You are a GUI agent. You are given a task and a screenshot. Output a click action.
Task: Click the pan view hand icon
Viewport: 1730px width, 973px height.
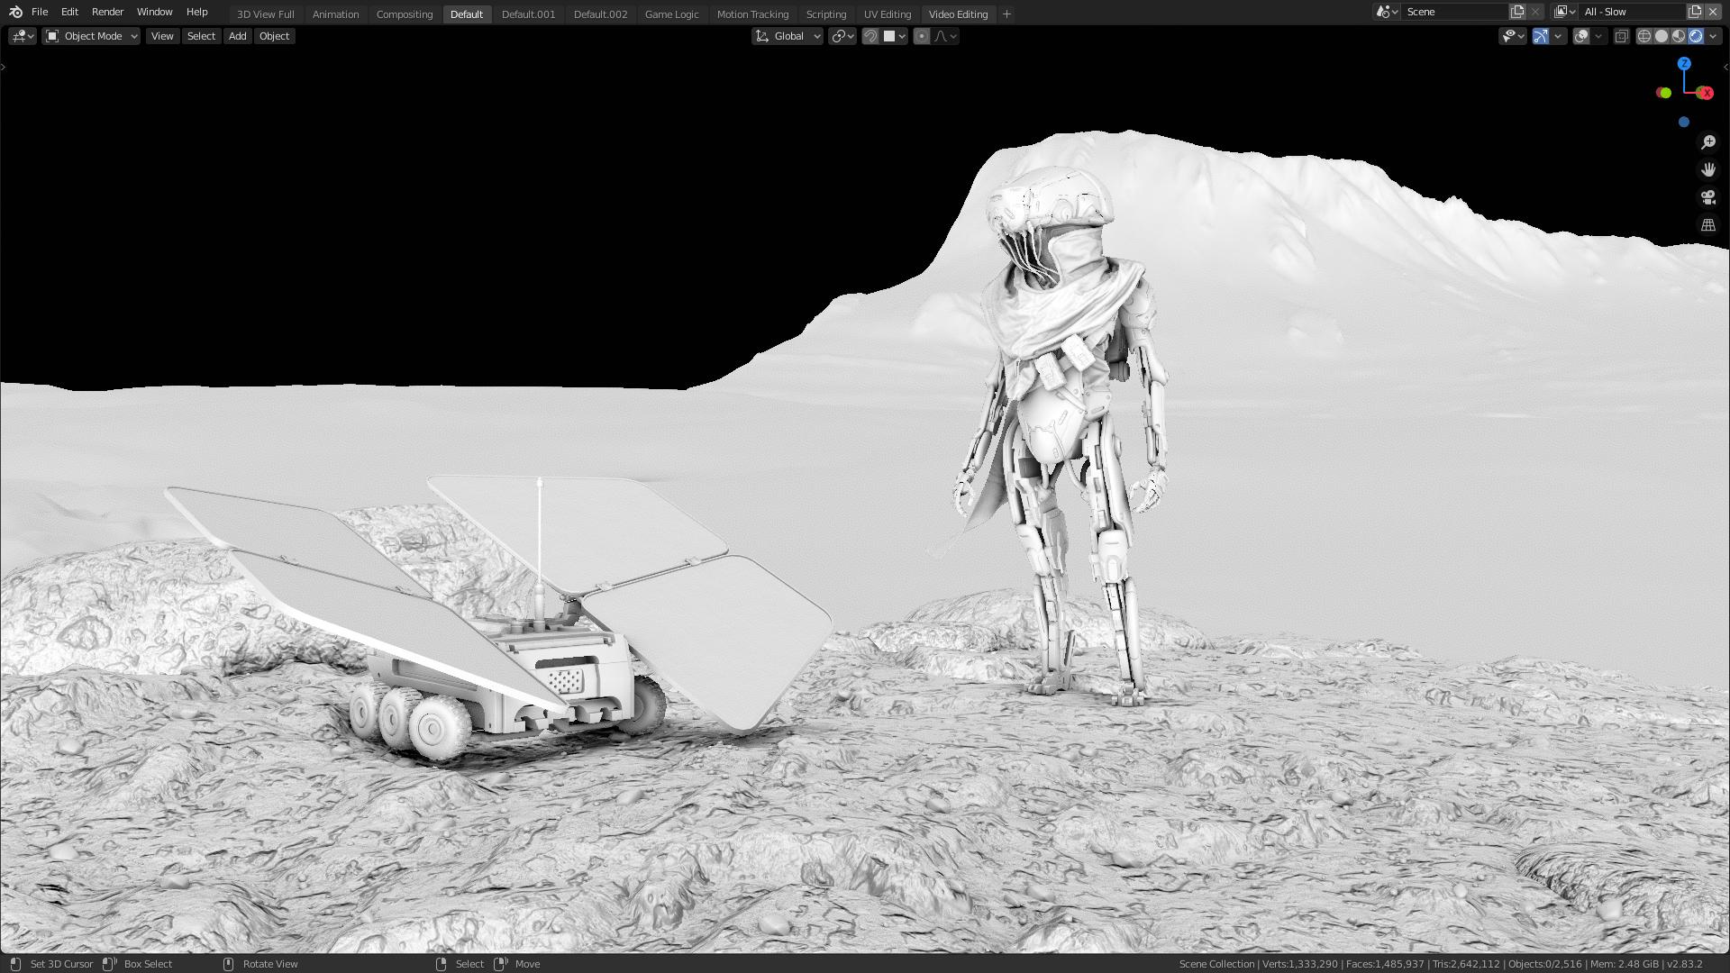(1707, 169)
